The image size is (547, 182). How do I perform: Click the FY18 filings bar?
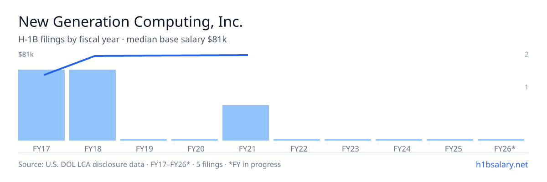(93, 105)
